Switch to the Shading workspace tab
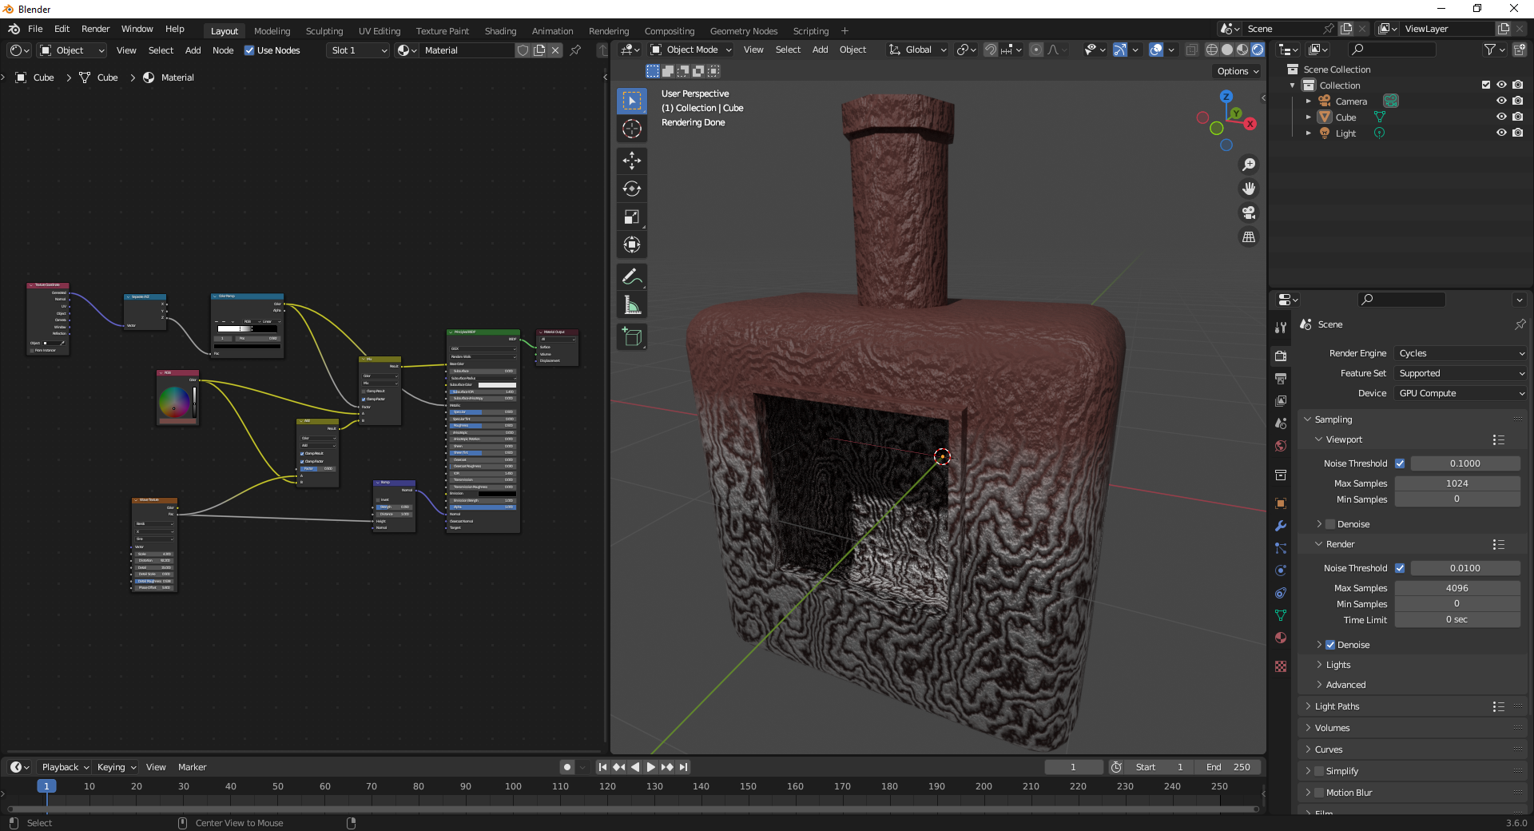 pos(500,31)
